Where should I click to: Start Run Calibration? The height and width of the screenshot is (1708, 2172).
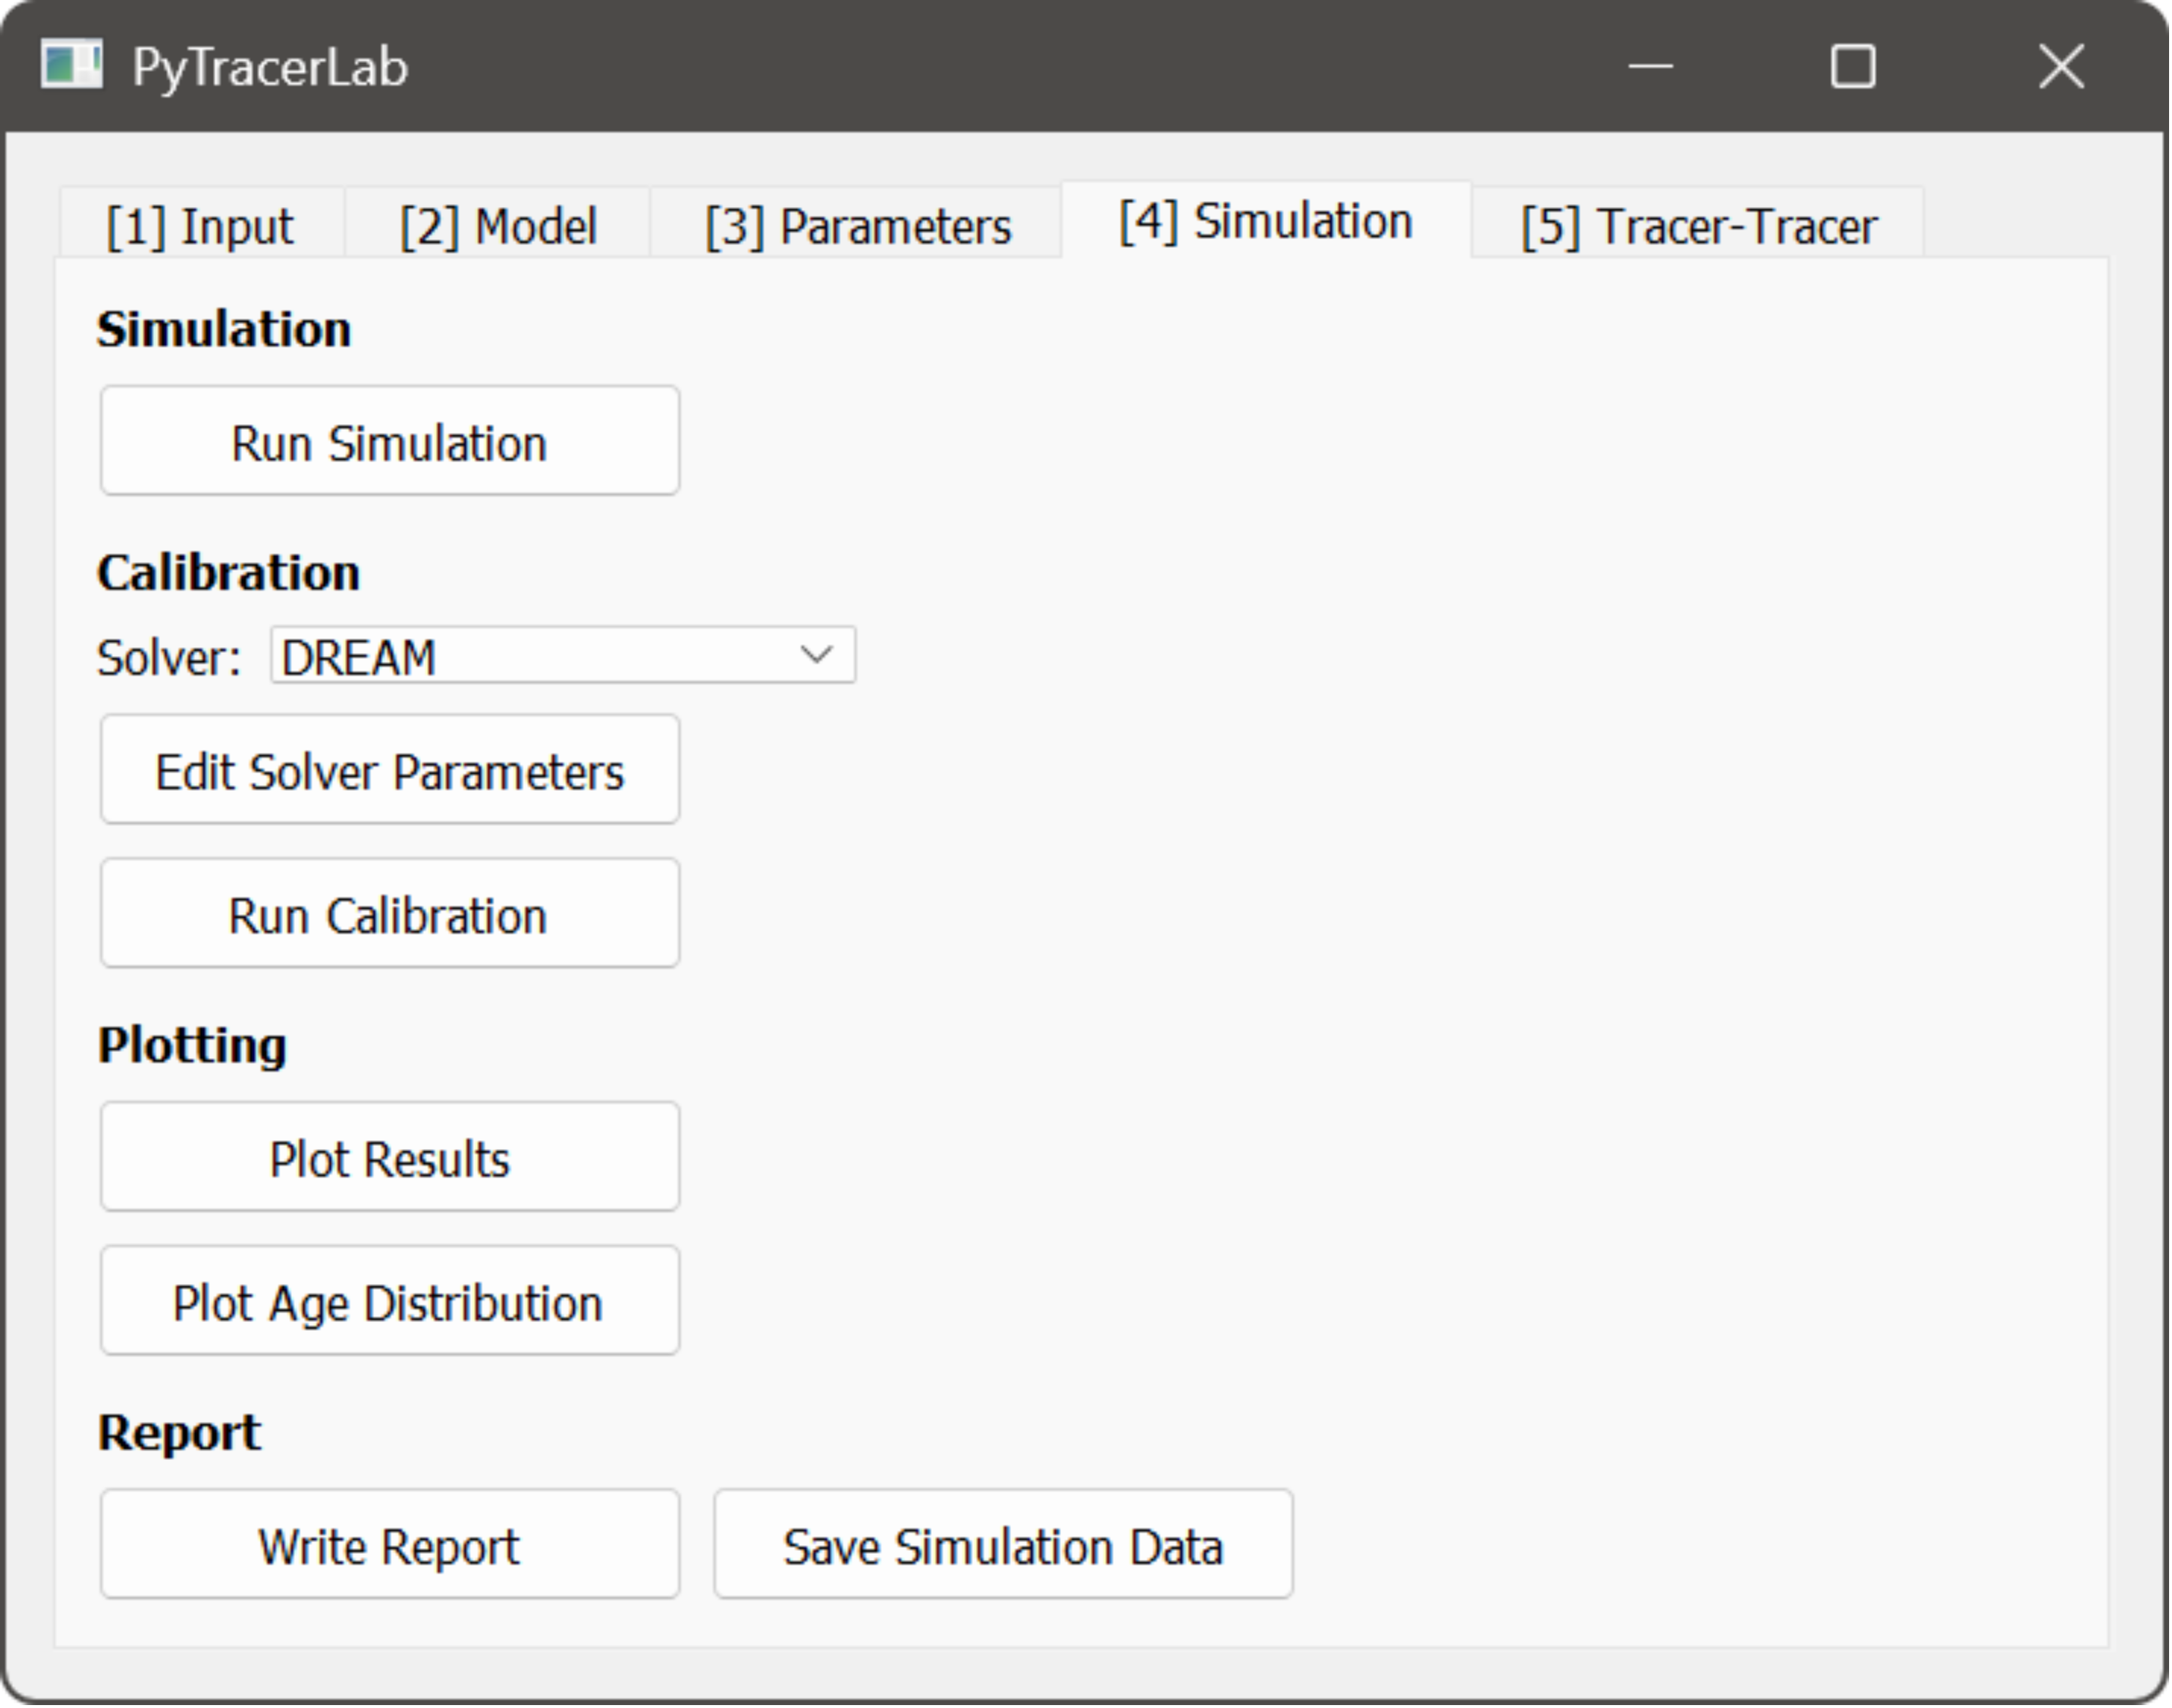click(389, 912)
